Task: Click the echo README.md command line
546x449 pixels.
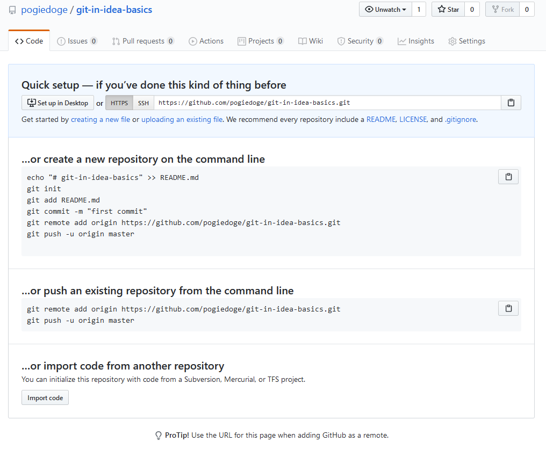Action: tap(113, 178)
